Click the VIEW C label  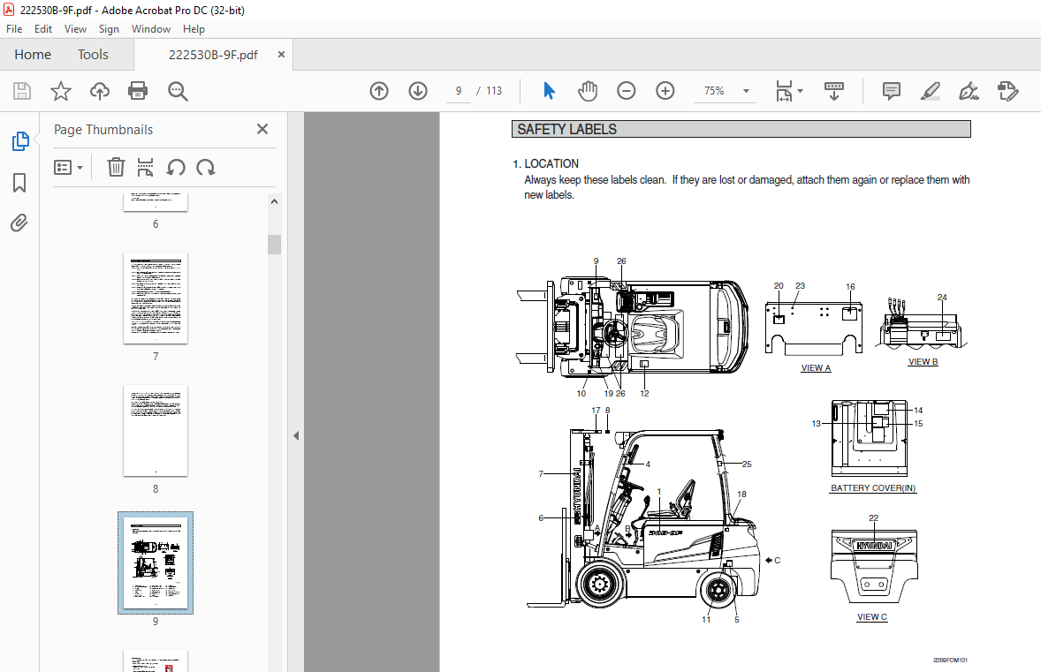871,617
